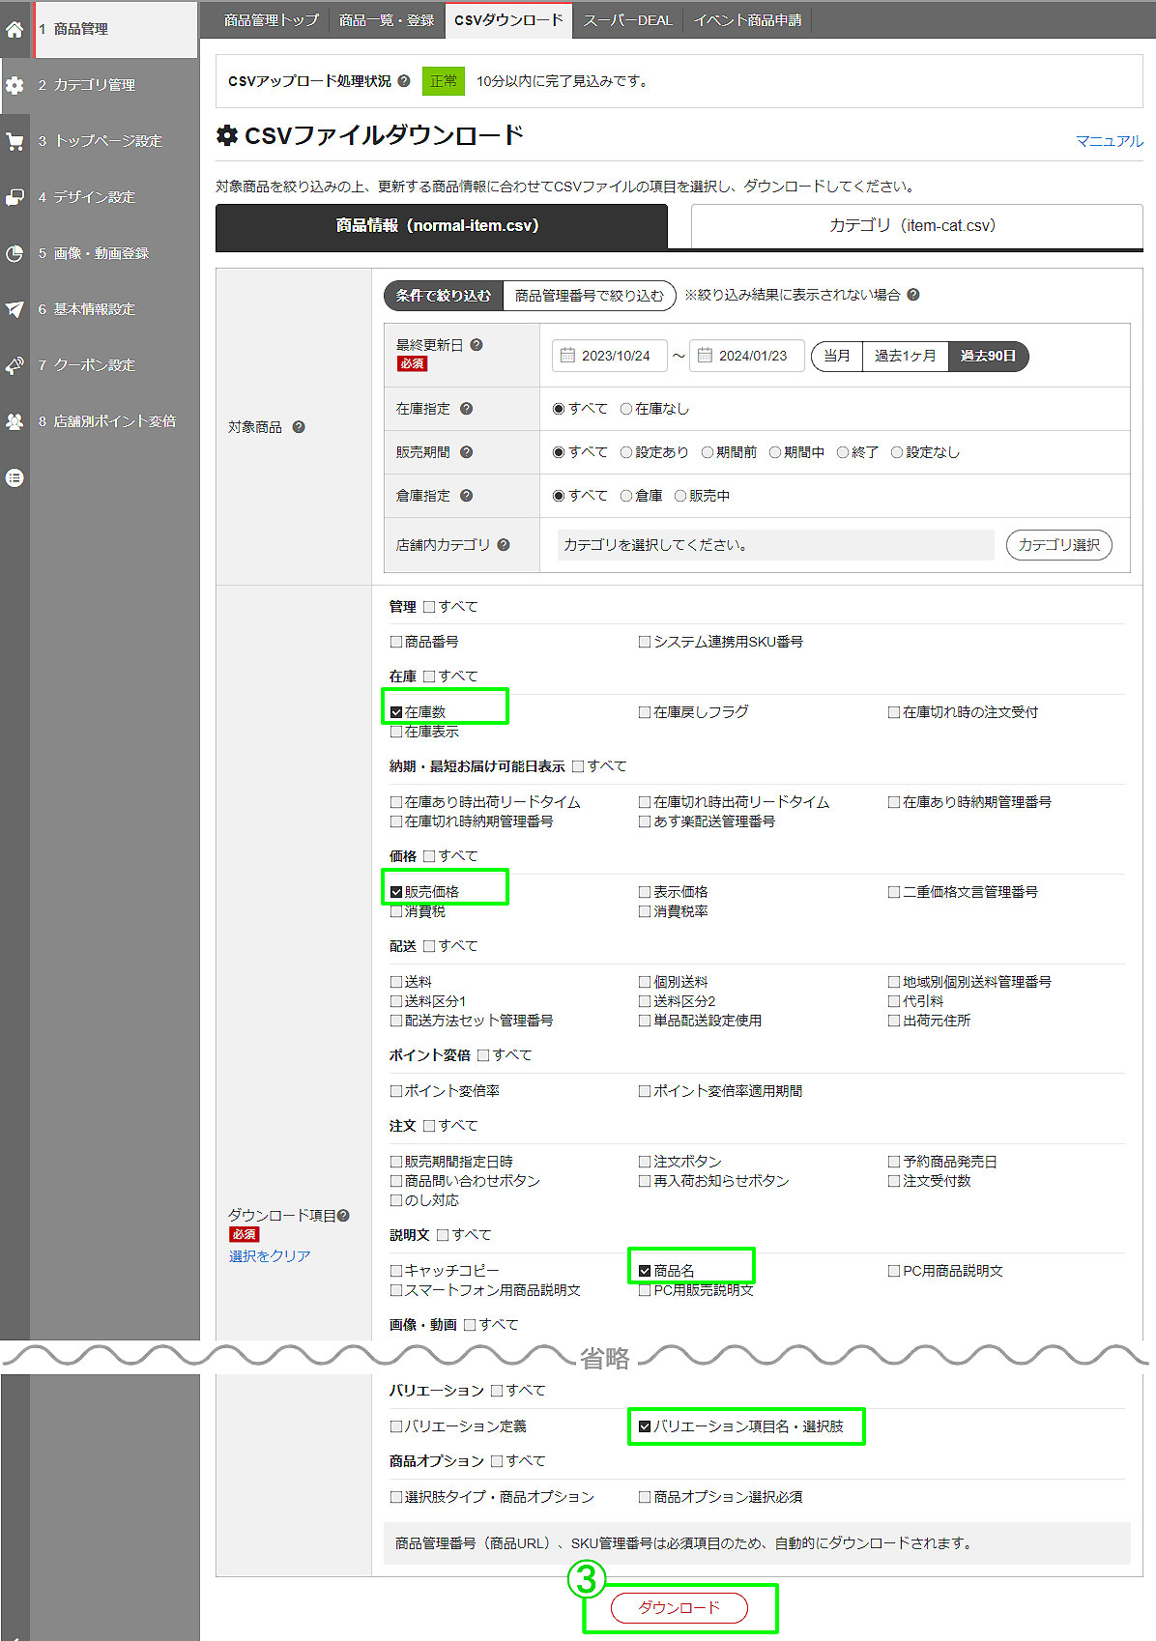Image resolution: width=1156 pixels, height=1641 pixels.
Task: Click the help icon next to CSVアップロード処理状況
Action: pyautogui.click(x=404, y=81)
